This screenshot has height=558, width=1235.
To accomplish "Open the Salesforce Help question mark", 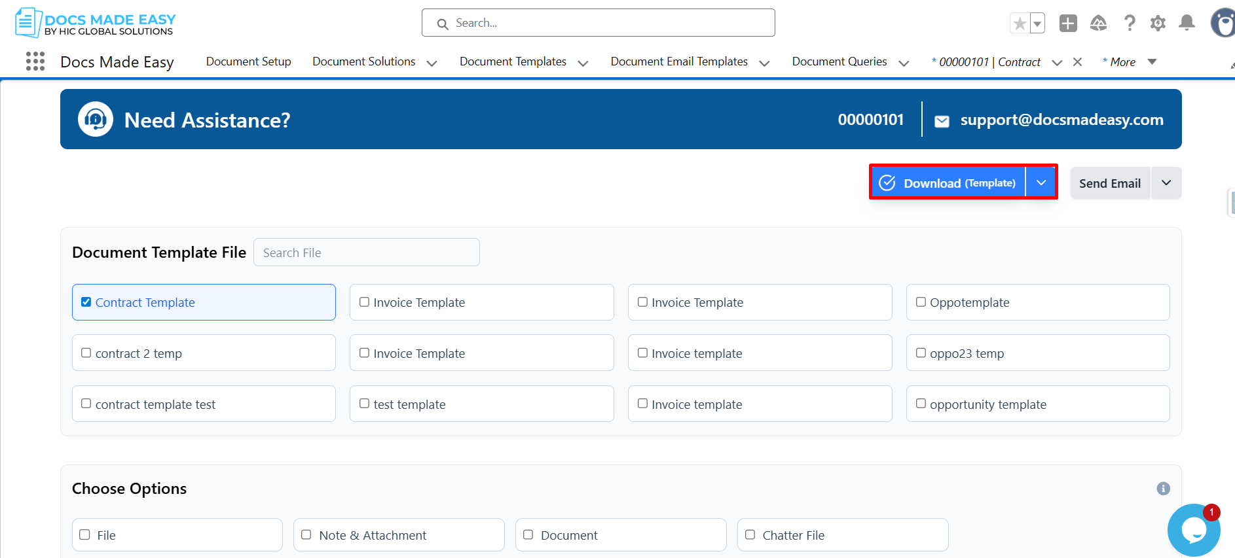I will (x=1130, y=24).
